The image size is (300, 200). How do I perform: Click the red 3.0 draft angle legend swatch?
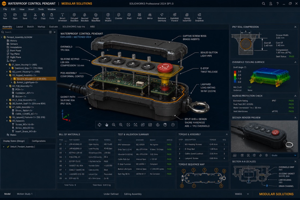tap(235, 72)
